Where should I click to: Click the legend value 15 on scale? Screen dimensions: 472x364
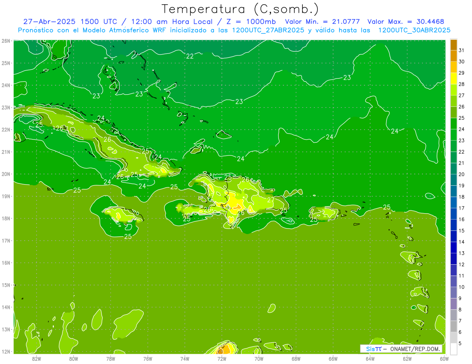coord(461,230)
